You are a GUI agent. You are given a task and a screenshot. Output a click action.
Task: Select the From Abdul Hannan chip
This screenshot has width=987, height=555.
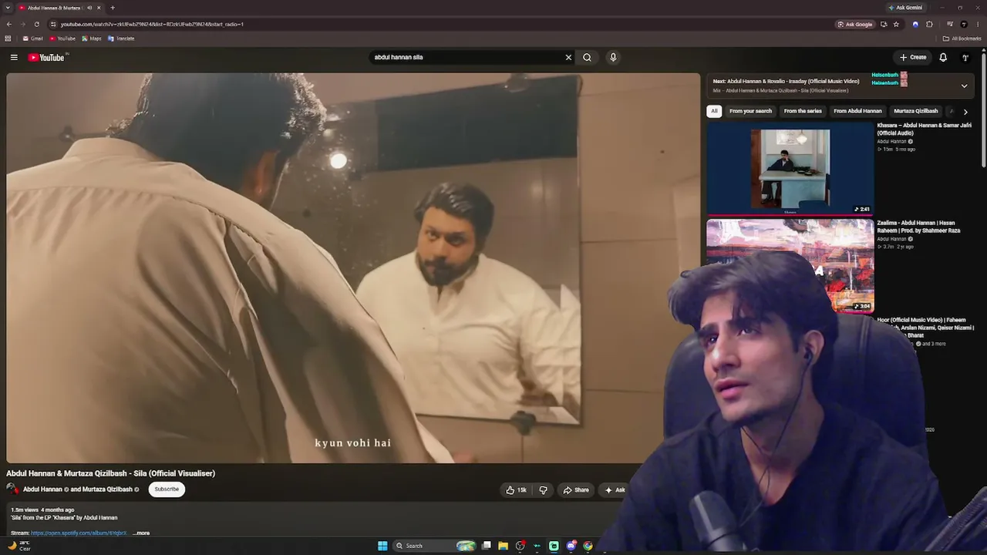point(857,111)
